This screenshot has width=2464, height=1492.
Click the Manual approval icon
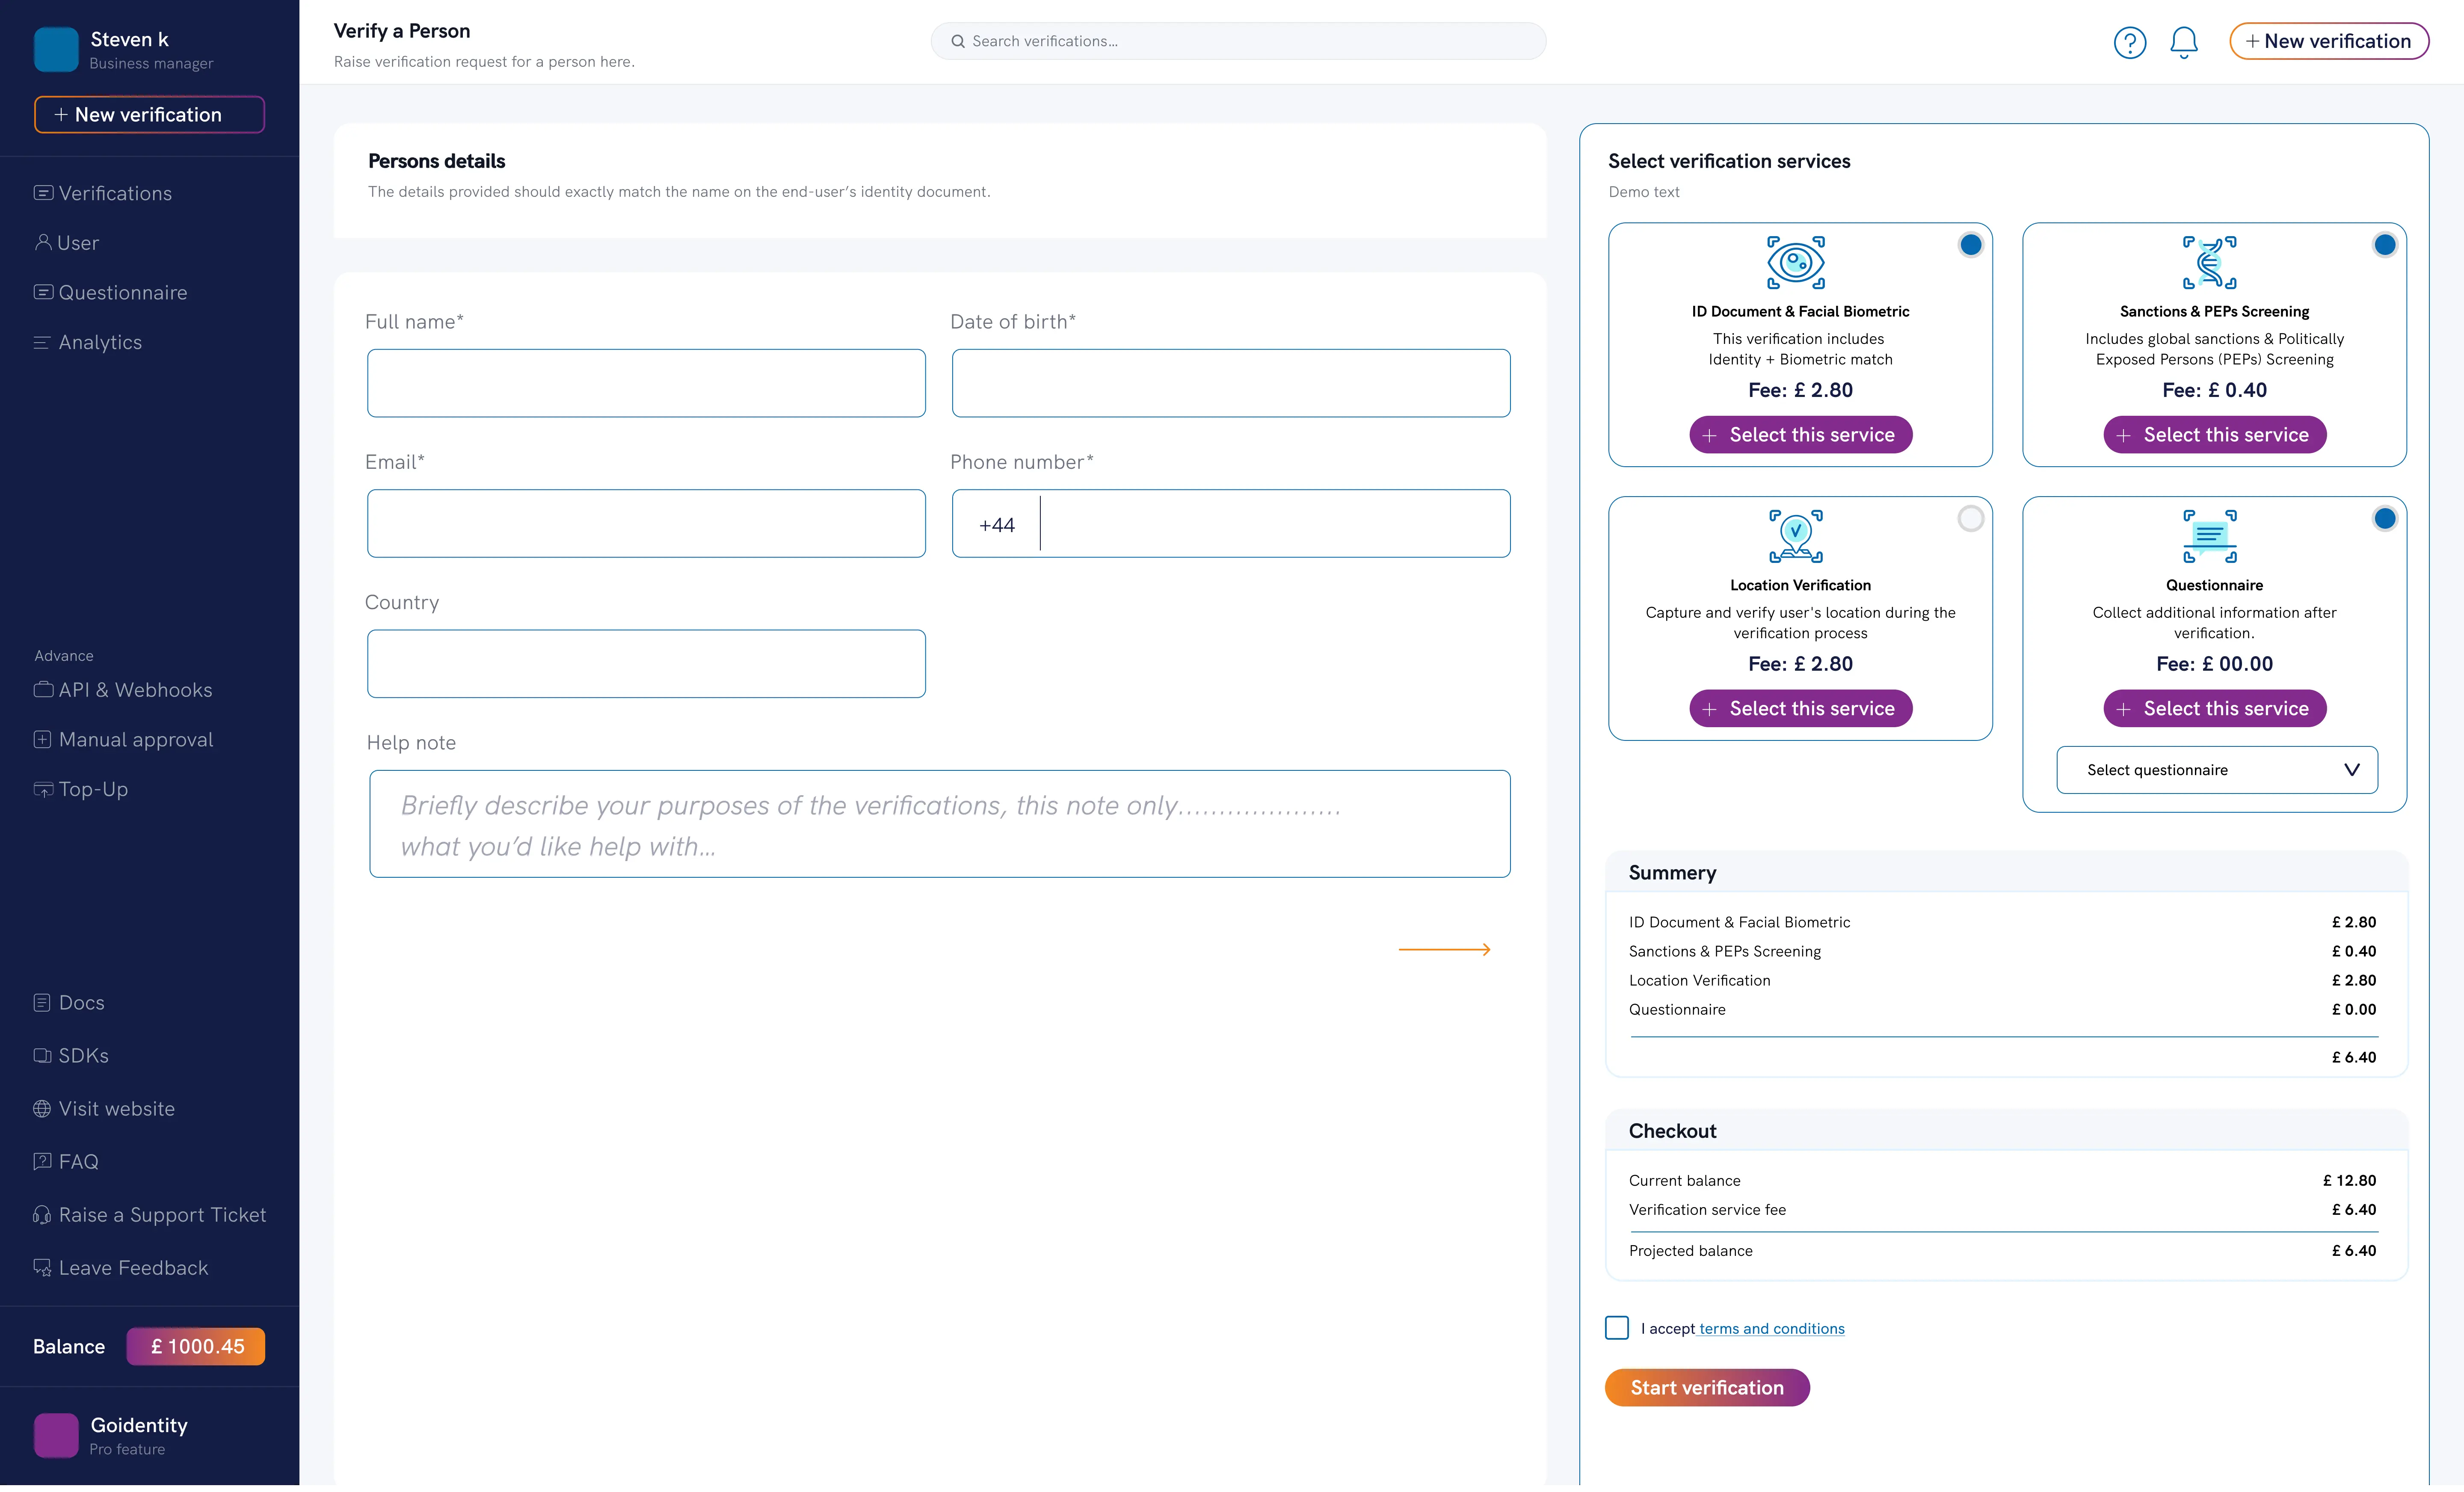42,739
